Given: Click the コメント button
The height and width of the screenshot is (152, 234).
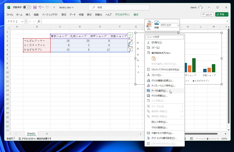Looking at the screenshot, I should 208,14.
